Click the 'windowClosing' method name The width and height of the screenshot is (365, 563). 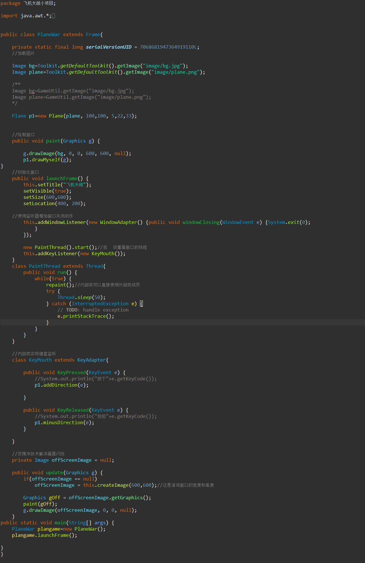[x=201, y=222]
